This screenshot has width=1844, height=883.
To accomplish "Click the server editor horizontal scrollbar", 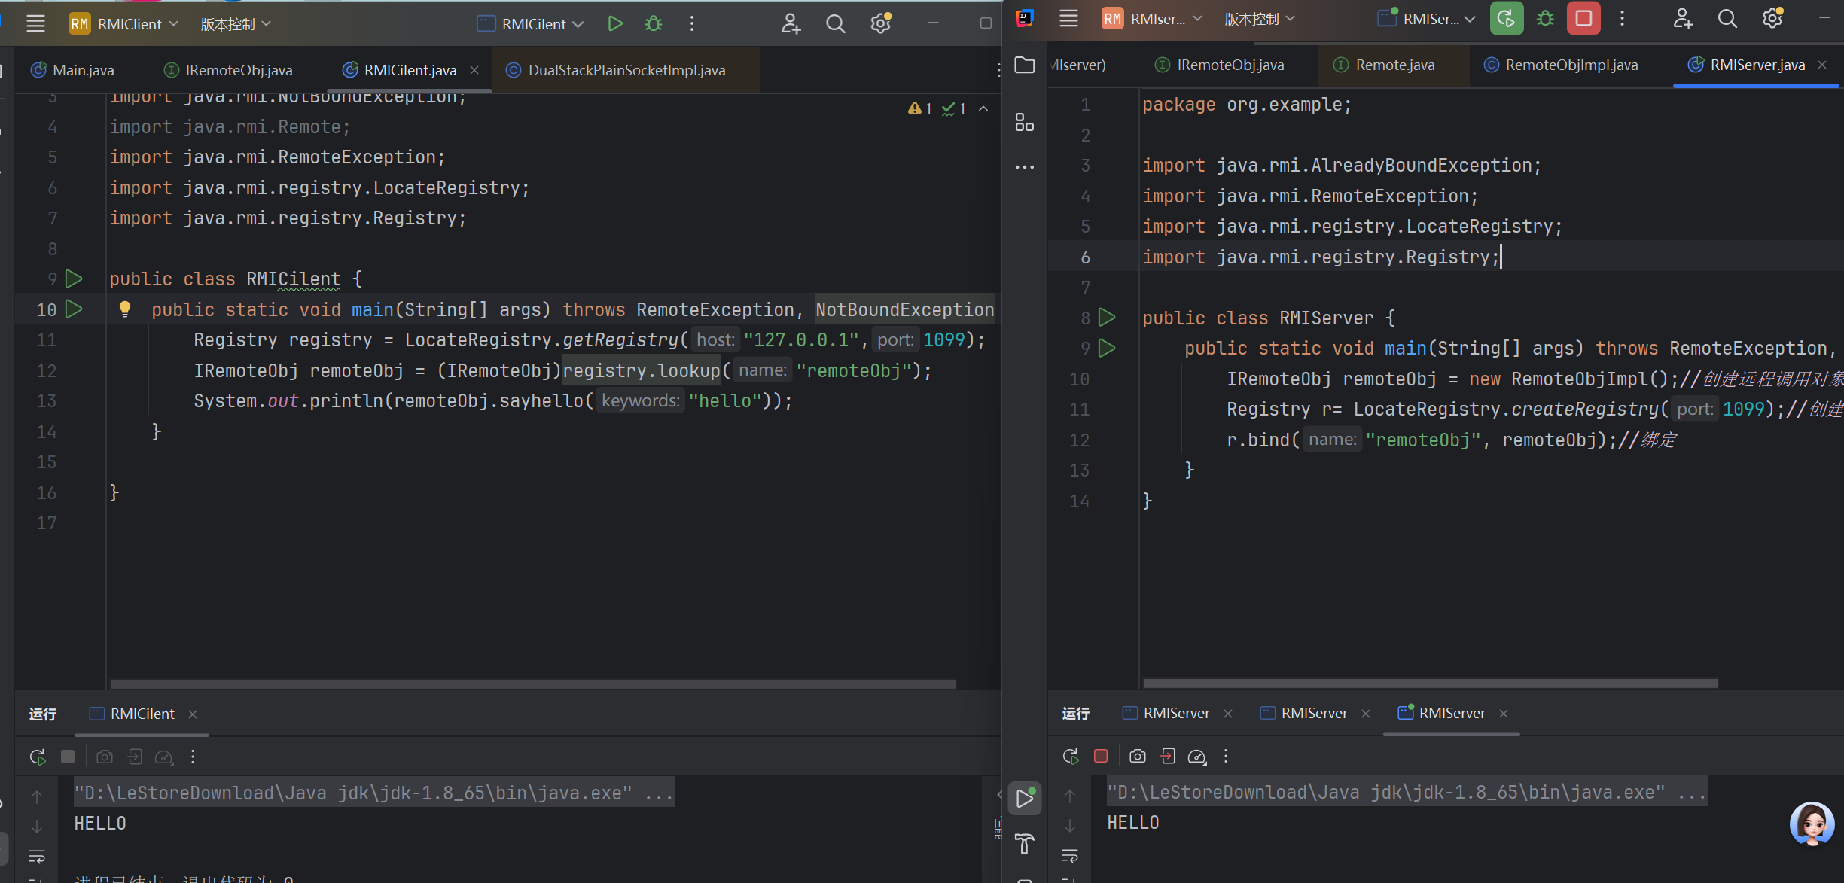I will [x=1430, y=684].
